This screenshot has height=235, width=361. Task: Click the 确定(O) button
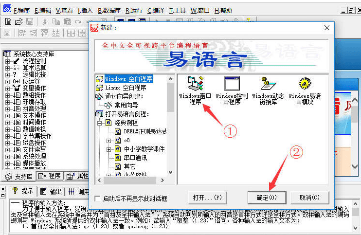(x=267, y=198)
